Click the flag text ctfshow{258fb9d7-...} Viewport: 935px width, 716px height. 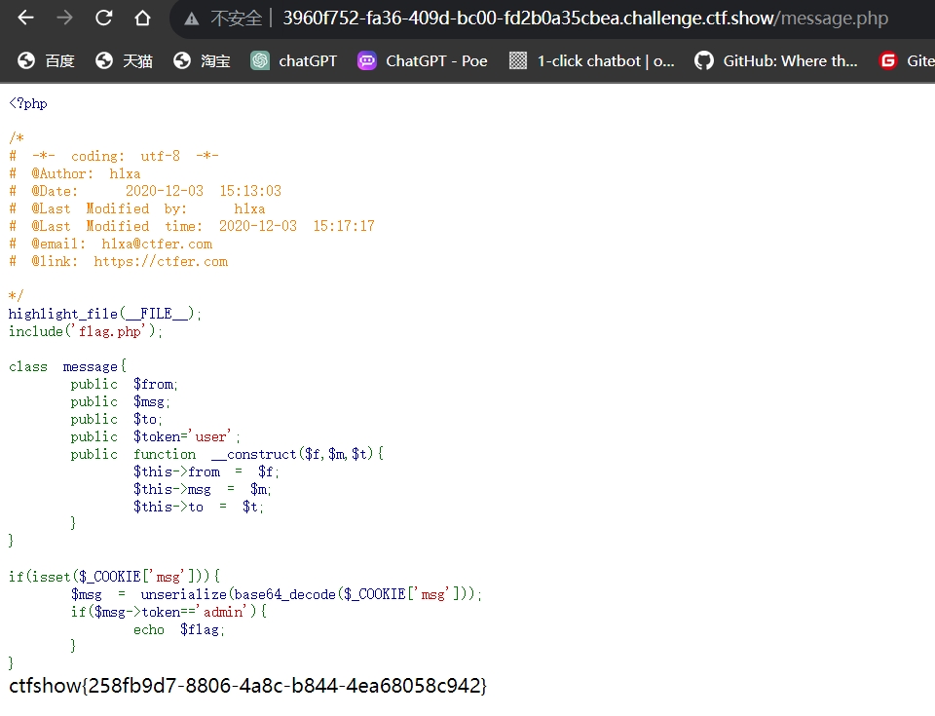pyautogui.click(x=247, y=686)
